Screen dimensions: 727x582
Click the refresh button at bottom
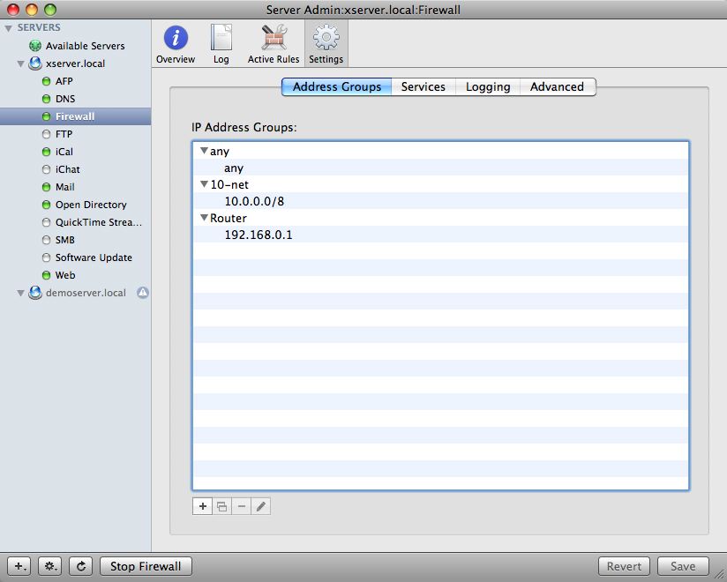pyautogui.click(x=80, y=566)
